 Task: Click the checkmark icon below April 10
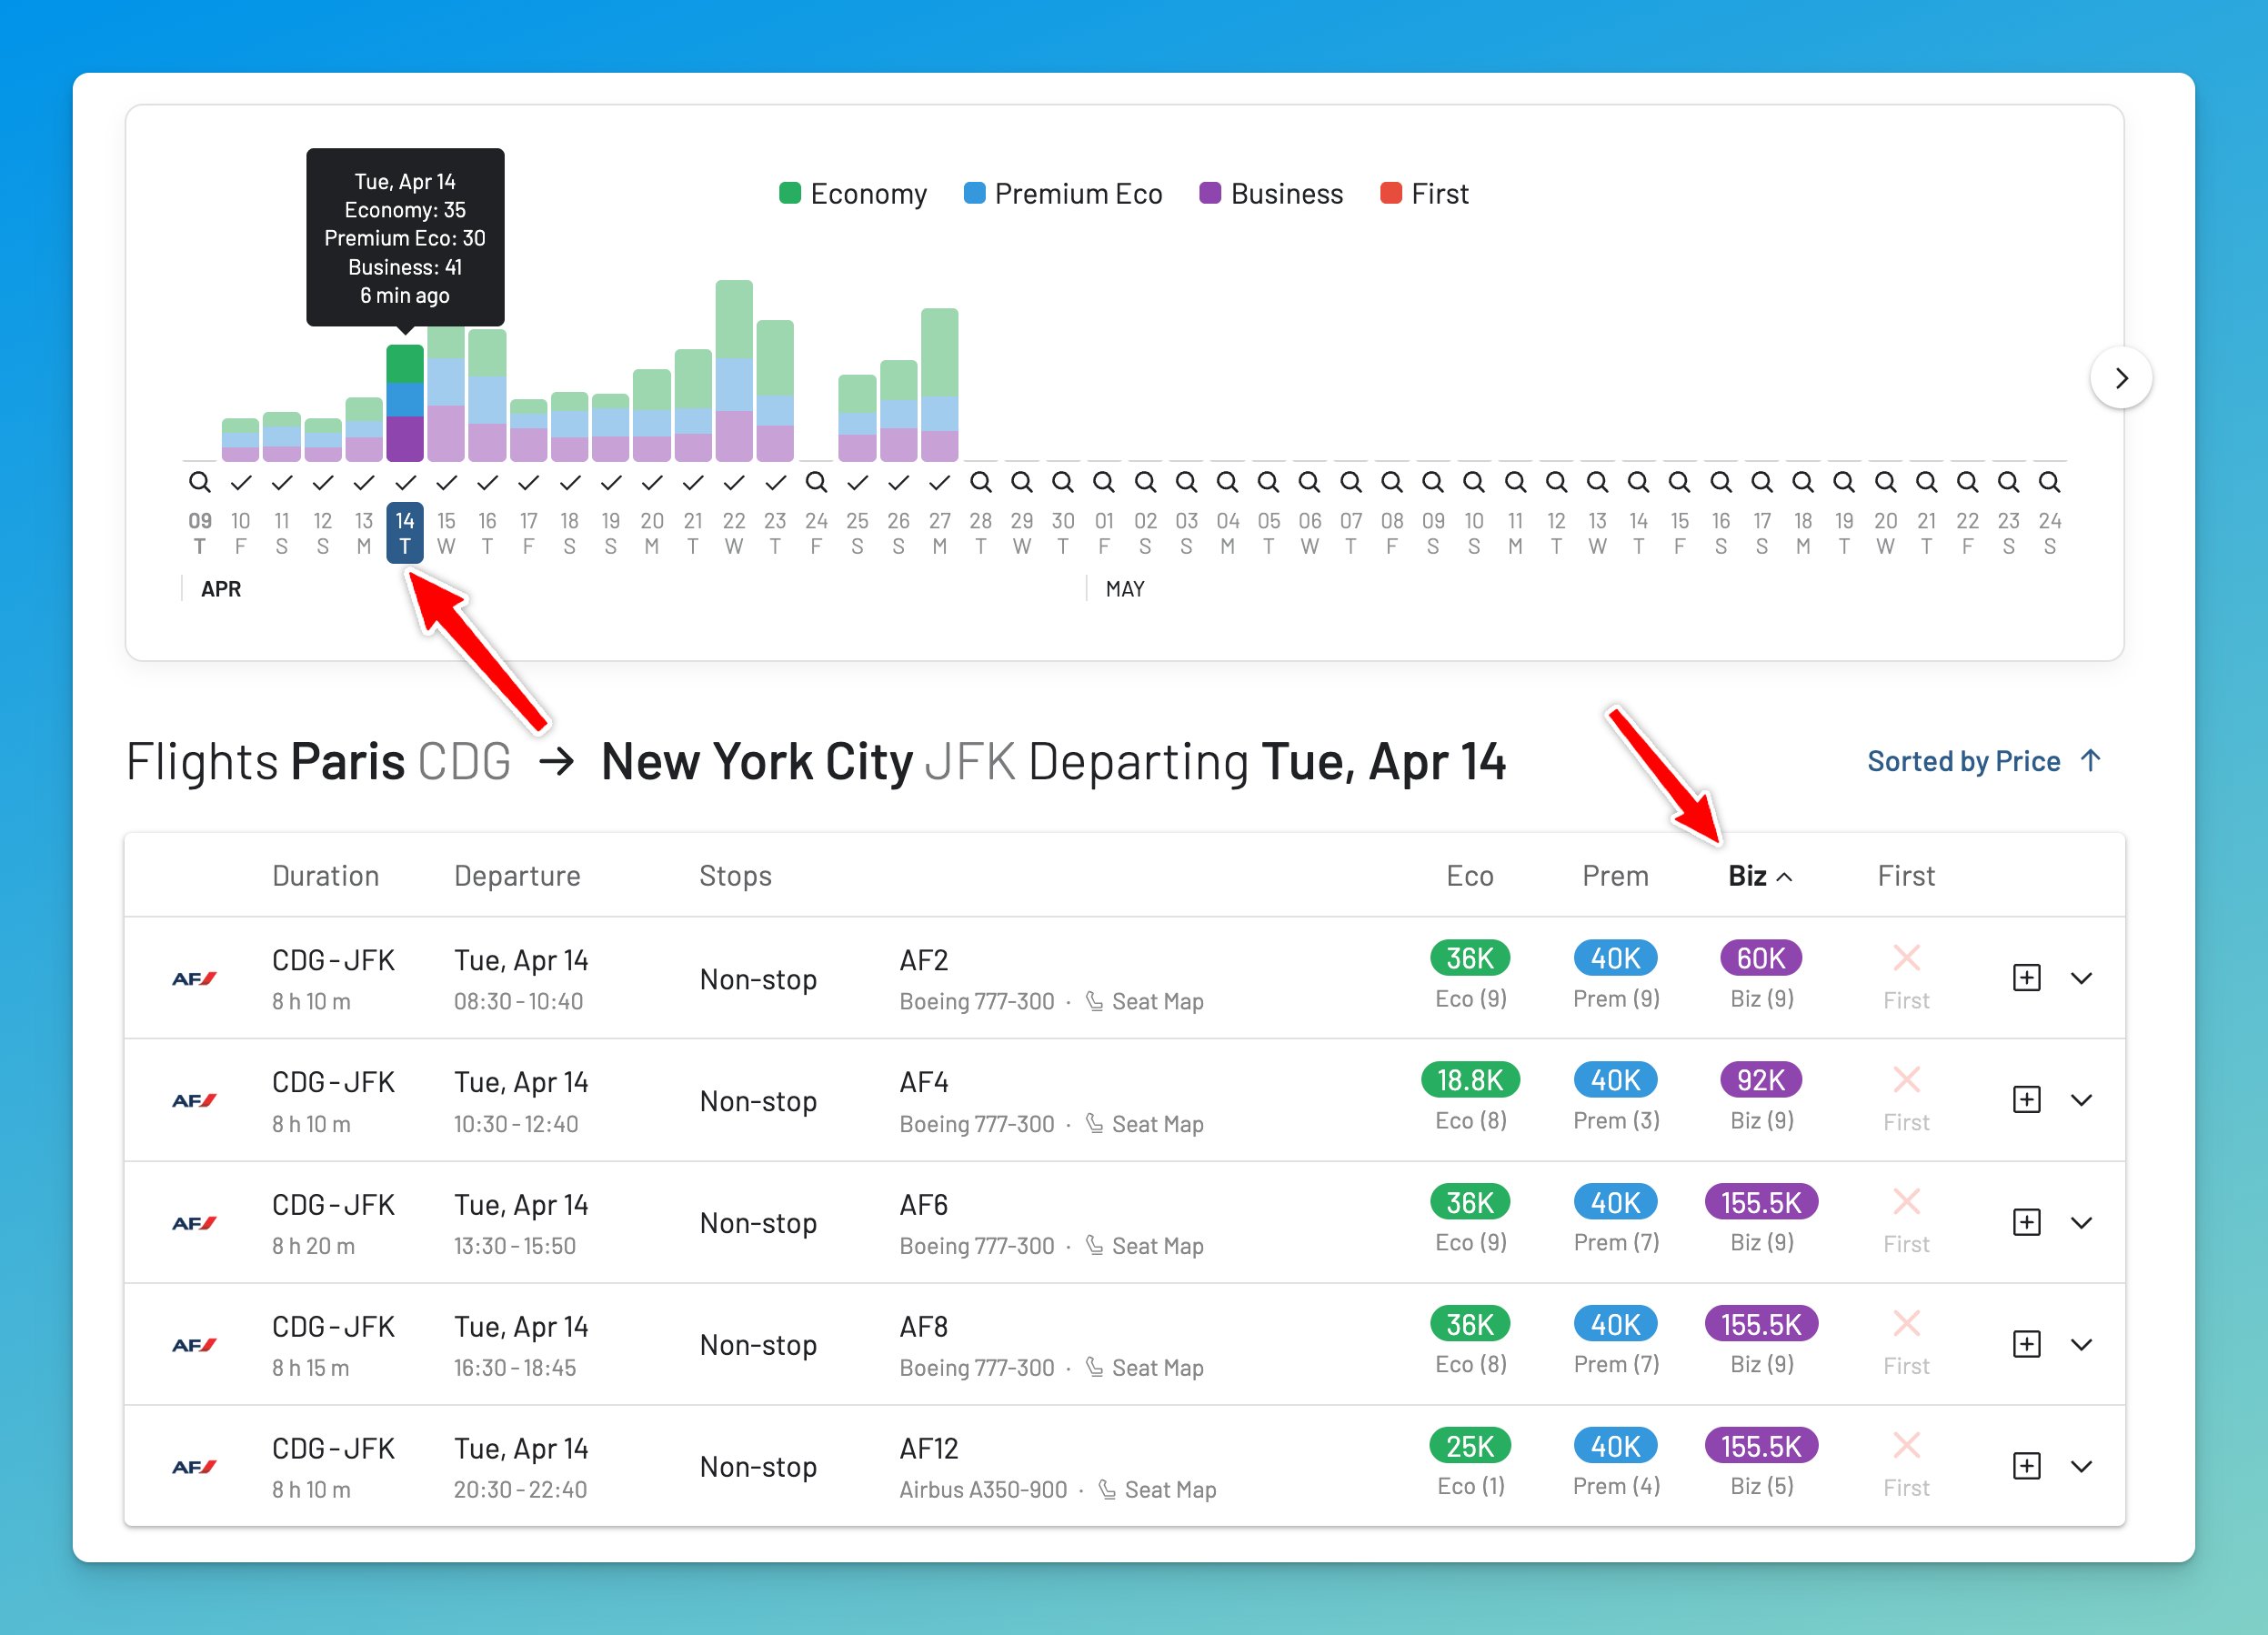click(240, 481)
